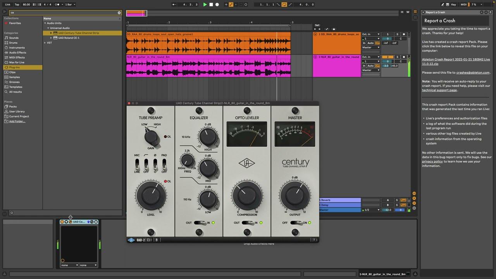
Task: Click the Output knob on Master section
Action: [295, 196]
